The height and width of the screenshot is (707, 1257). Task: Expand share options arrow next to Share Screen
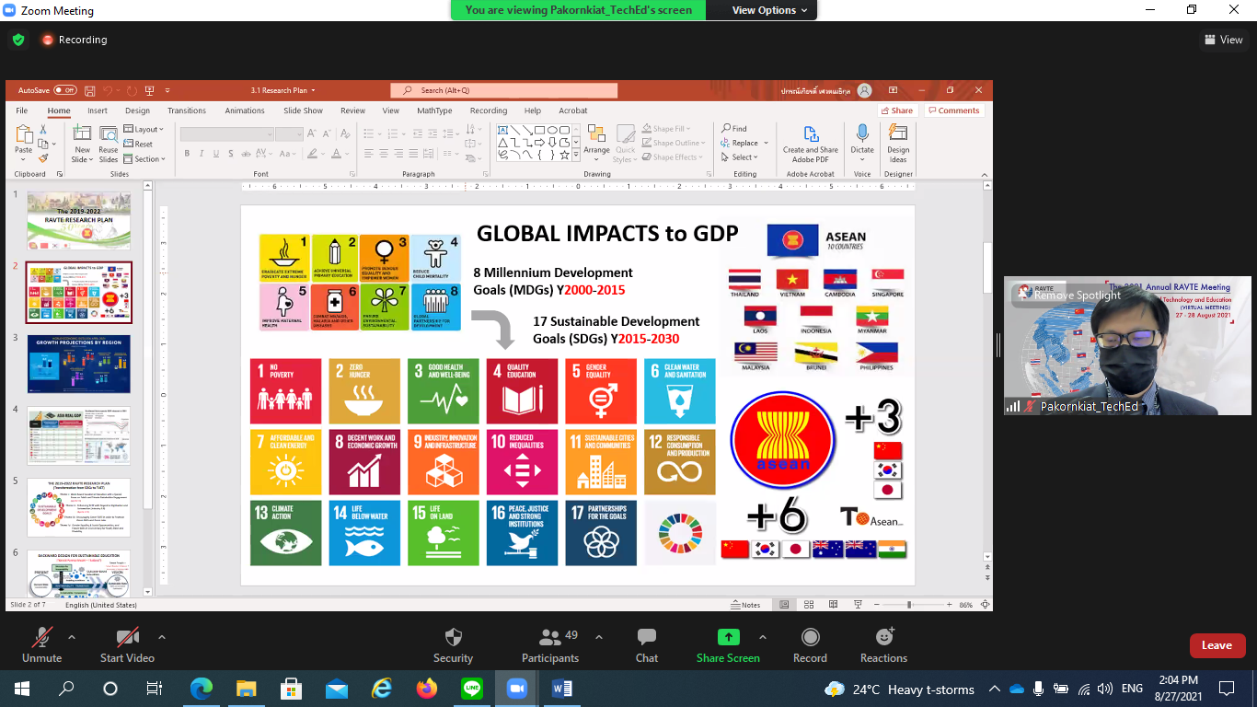(x=762, y=637)
